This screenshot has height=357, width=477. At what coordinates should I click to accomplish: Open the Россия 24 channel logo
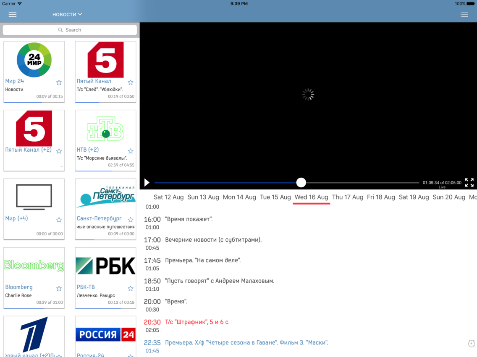[105, 334]
